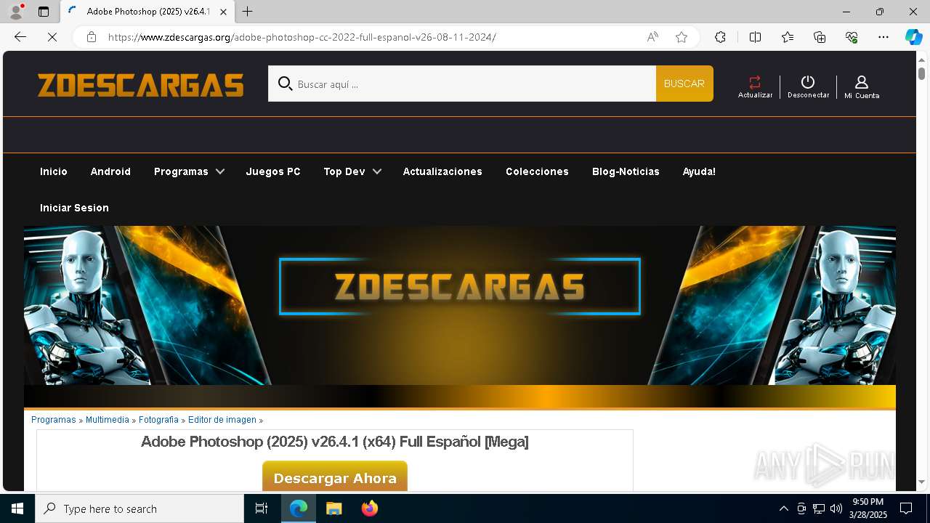Open Task View on taskbar
This screenshot has height=523, width=930.
(262, 508)
